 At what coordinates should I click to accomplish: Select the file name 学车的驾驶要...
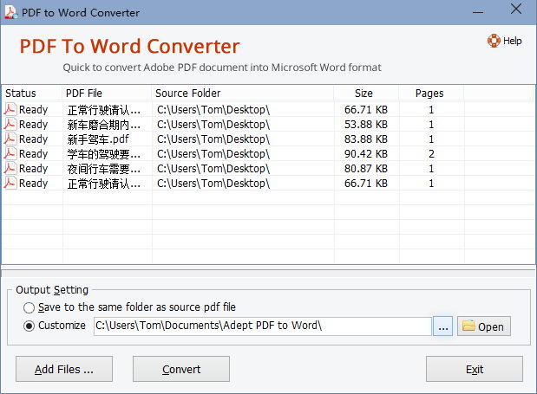(x=104, y=154)
